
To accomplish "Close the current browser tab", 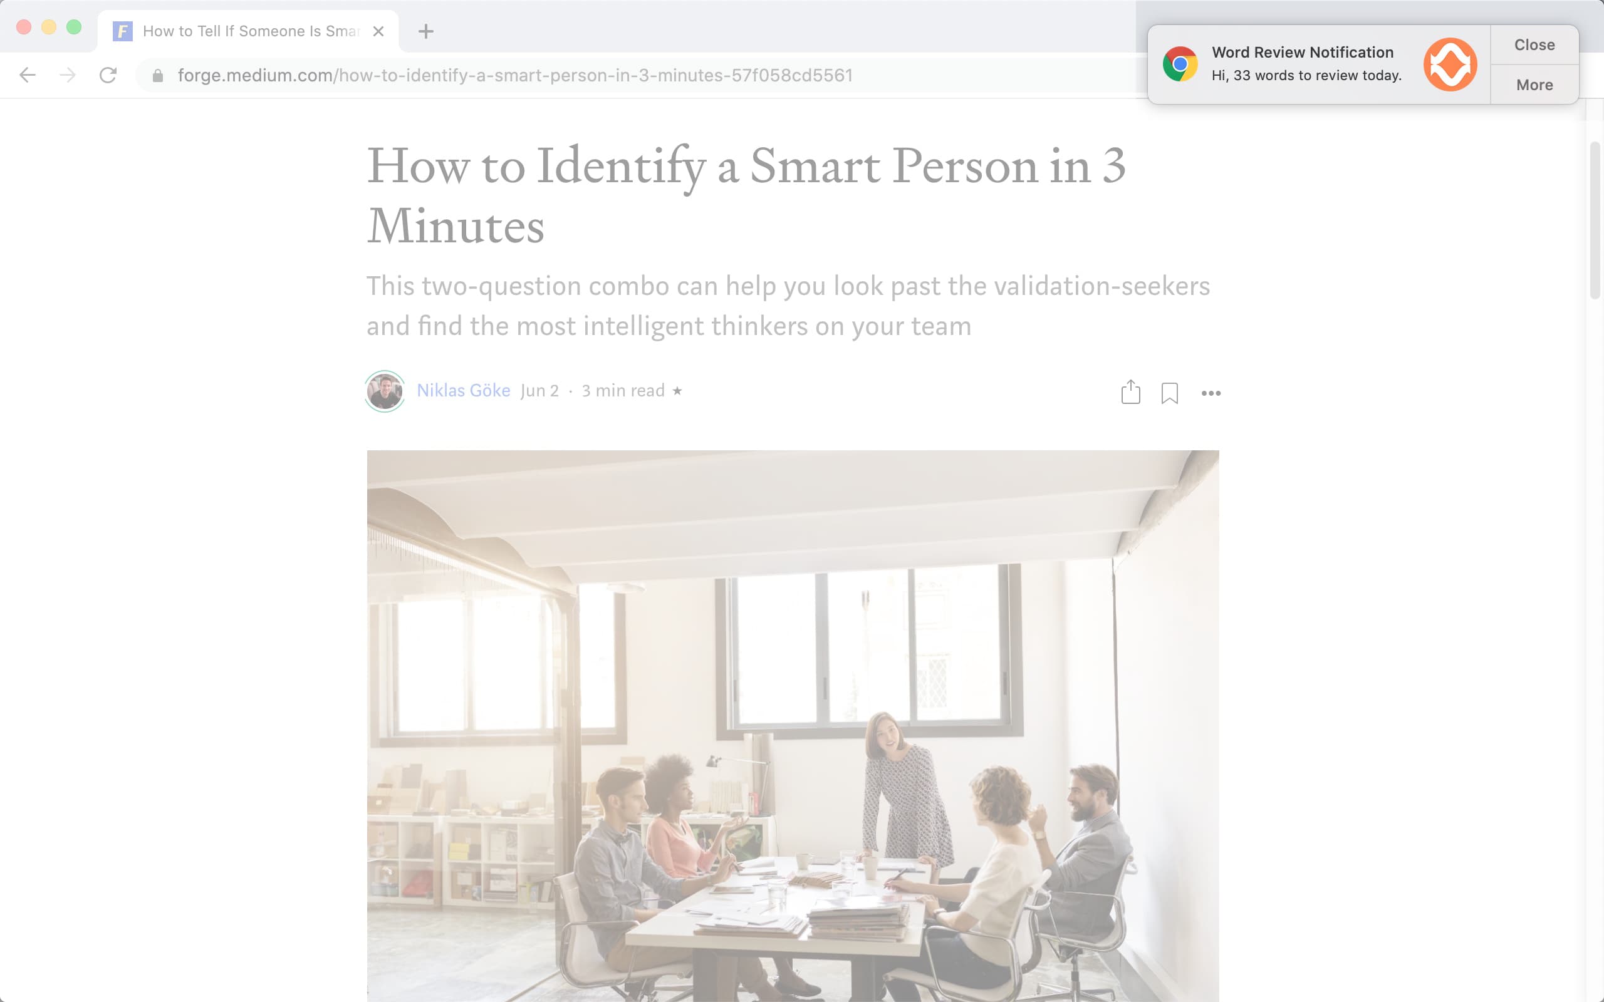I will [x=378, y=31].
